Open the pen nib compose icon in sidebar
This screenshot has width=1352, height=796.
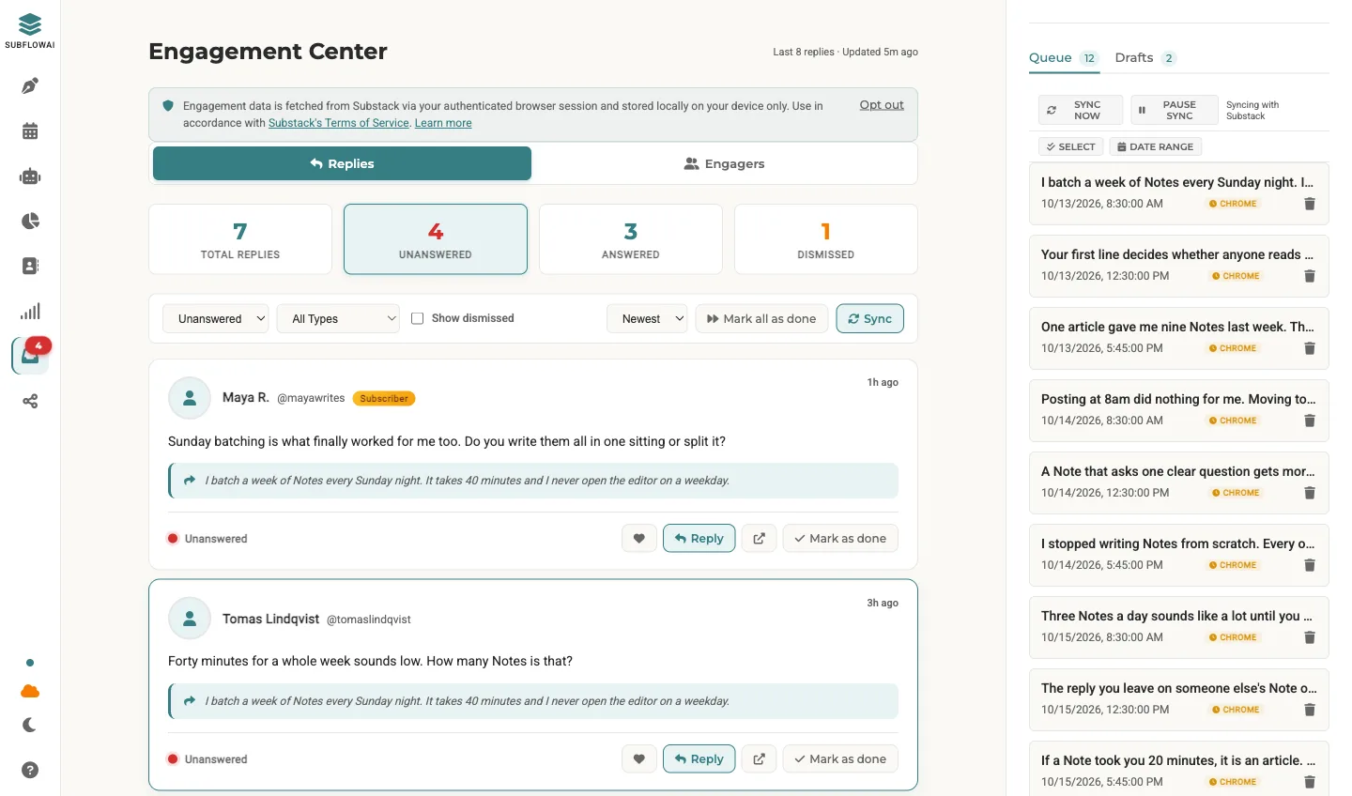(30, 86)
